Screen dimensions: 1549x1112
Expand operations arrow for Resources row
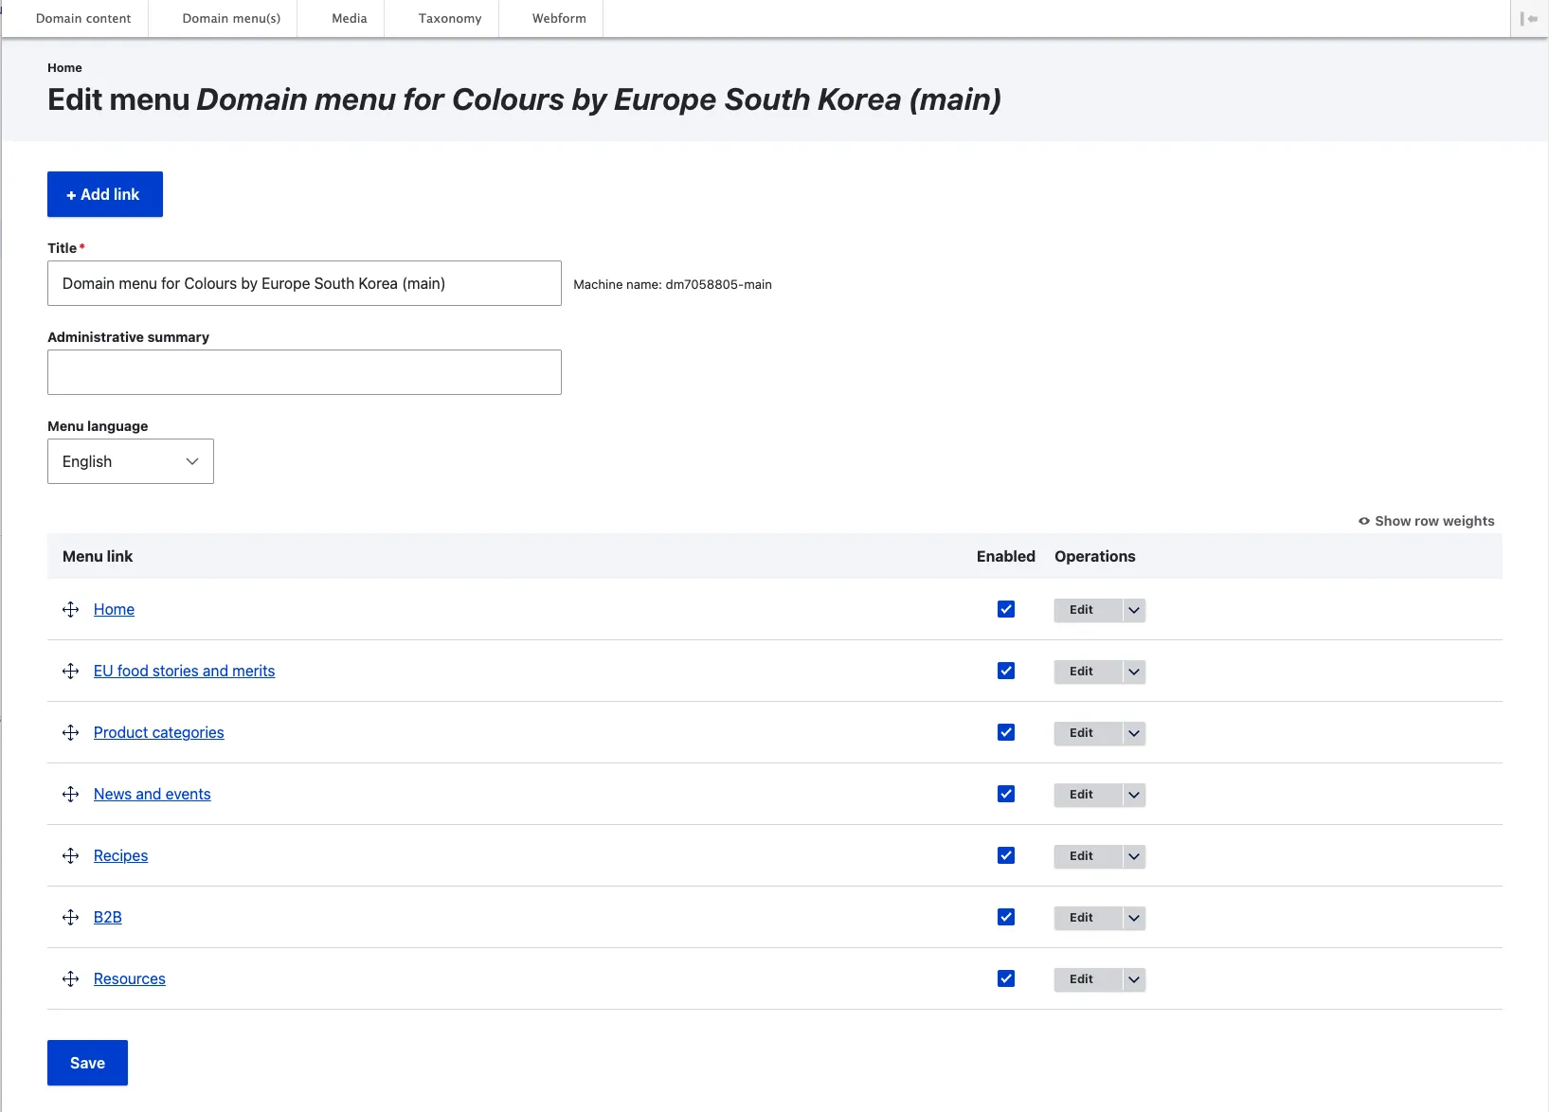point(1133,979)
